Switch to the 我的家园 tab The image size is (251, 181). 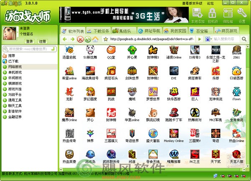coord(175,31)
